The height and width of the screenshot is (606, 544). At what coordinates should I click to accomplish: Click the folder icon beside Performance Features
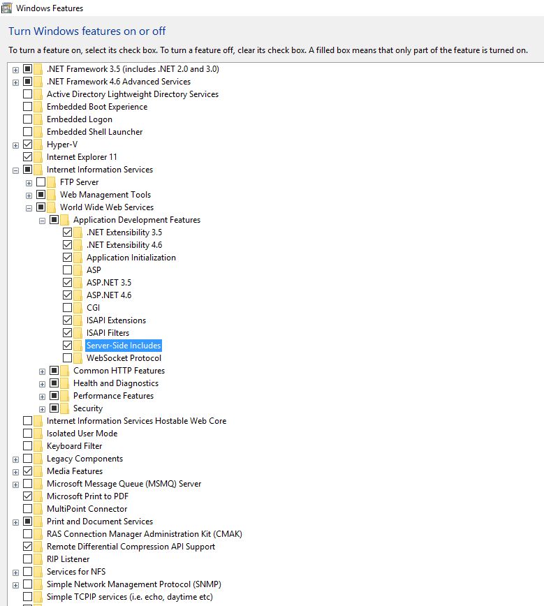64,396
